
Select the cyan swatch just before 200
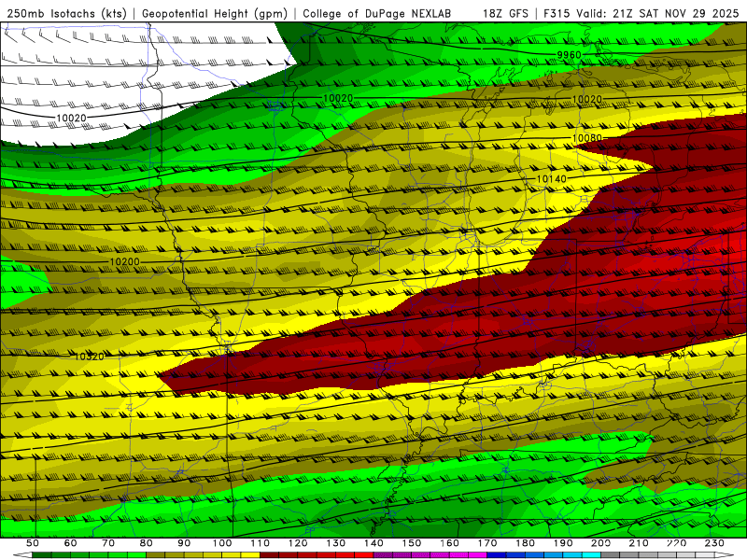pos(591,555)
